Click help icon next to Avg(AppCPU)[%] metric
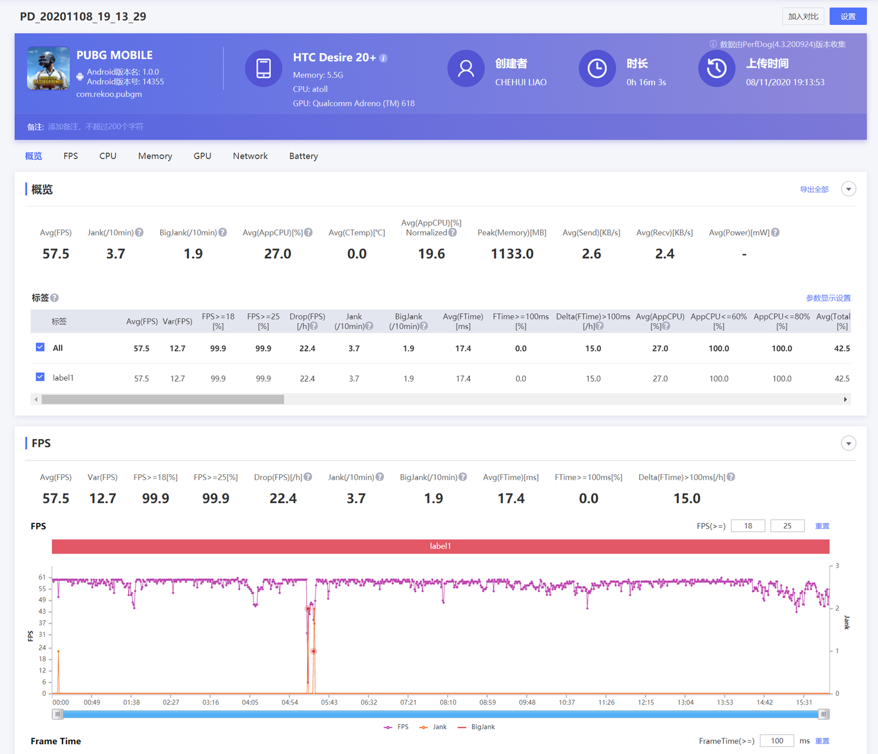 tap(308, 233)
